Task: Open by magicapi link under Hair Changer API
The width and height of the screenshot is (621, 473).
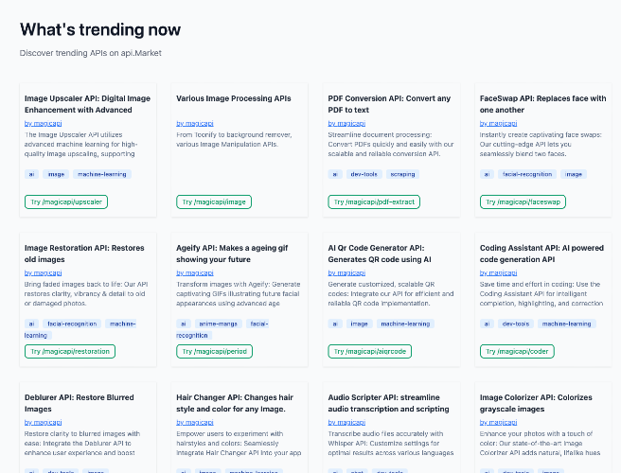Action: click(195, 422)
